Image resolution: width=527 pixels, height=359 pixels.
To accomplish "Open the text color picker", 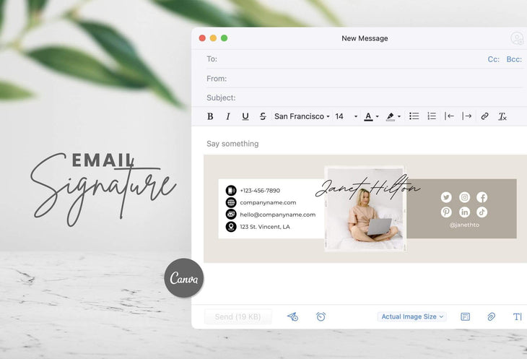I will tap(370, 116).
